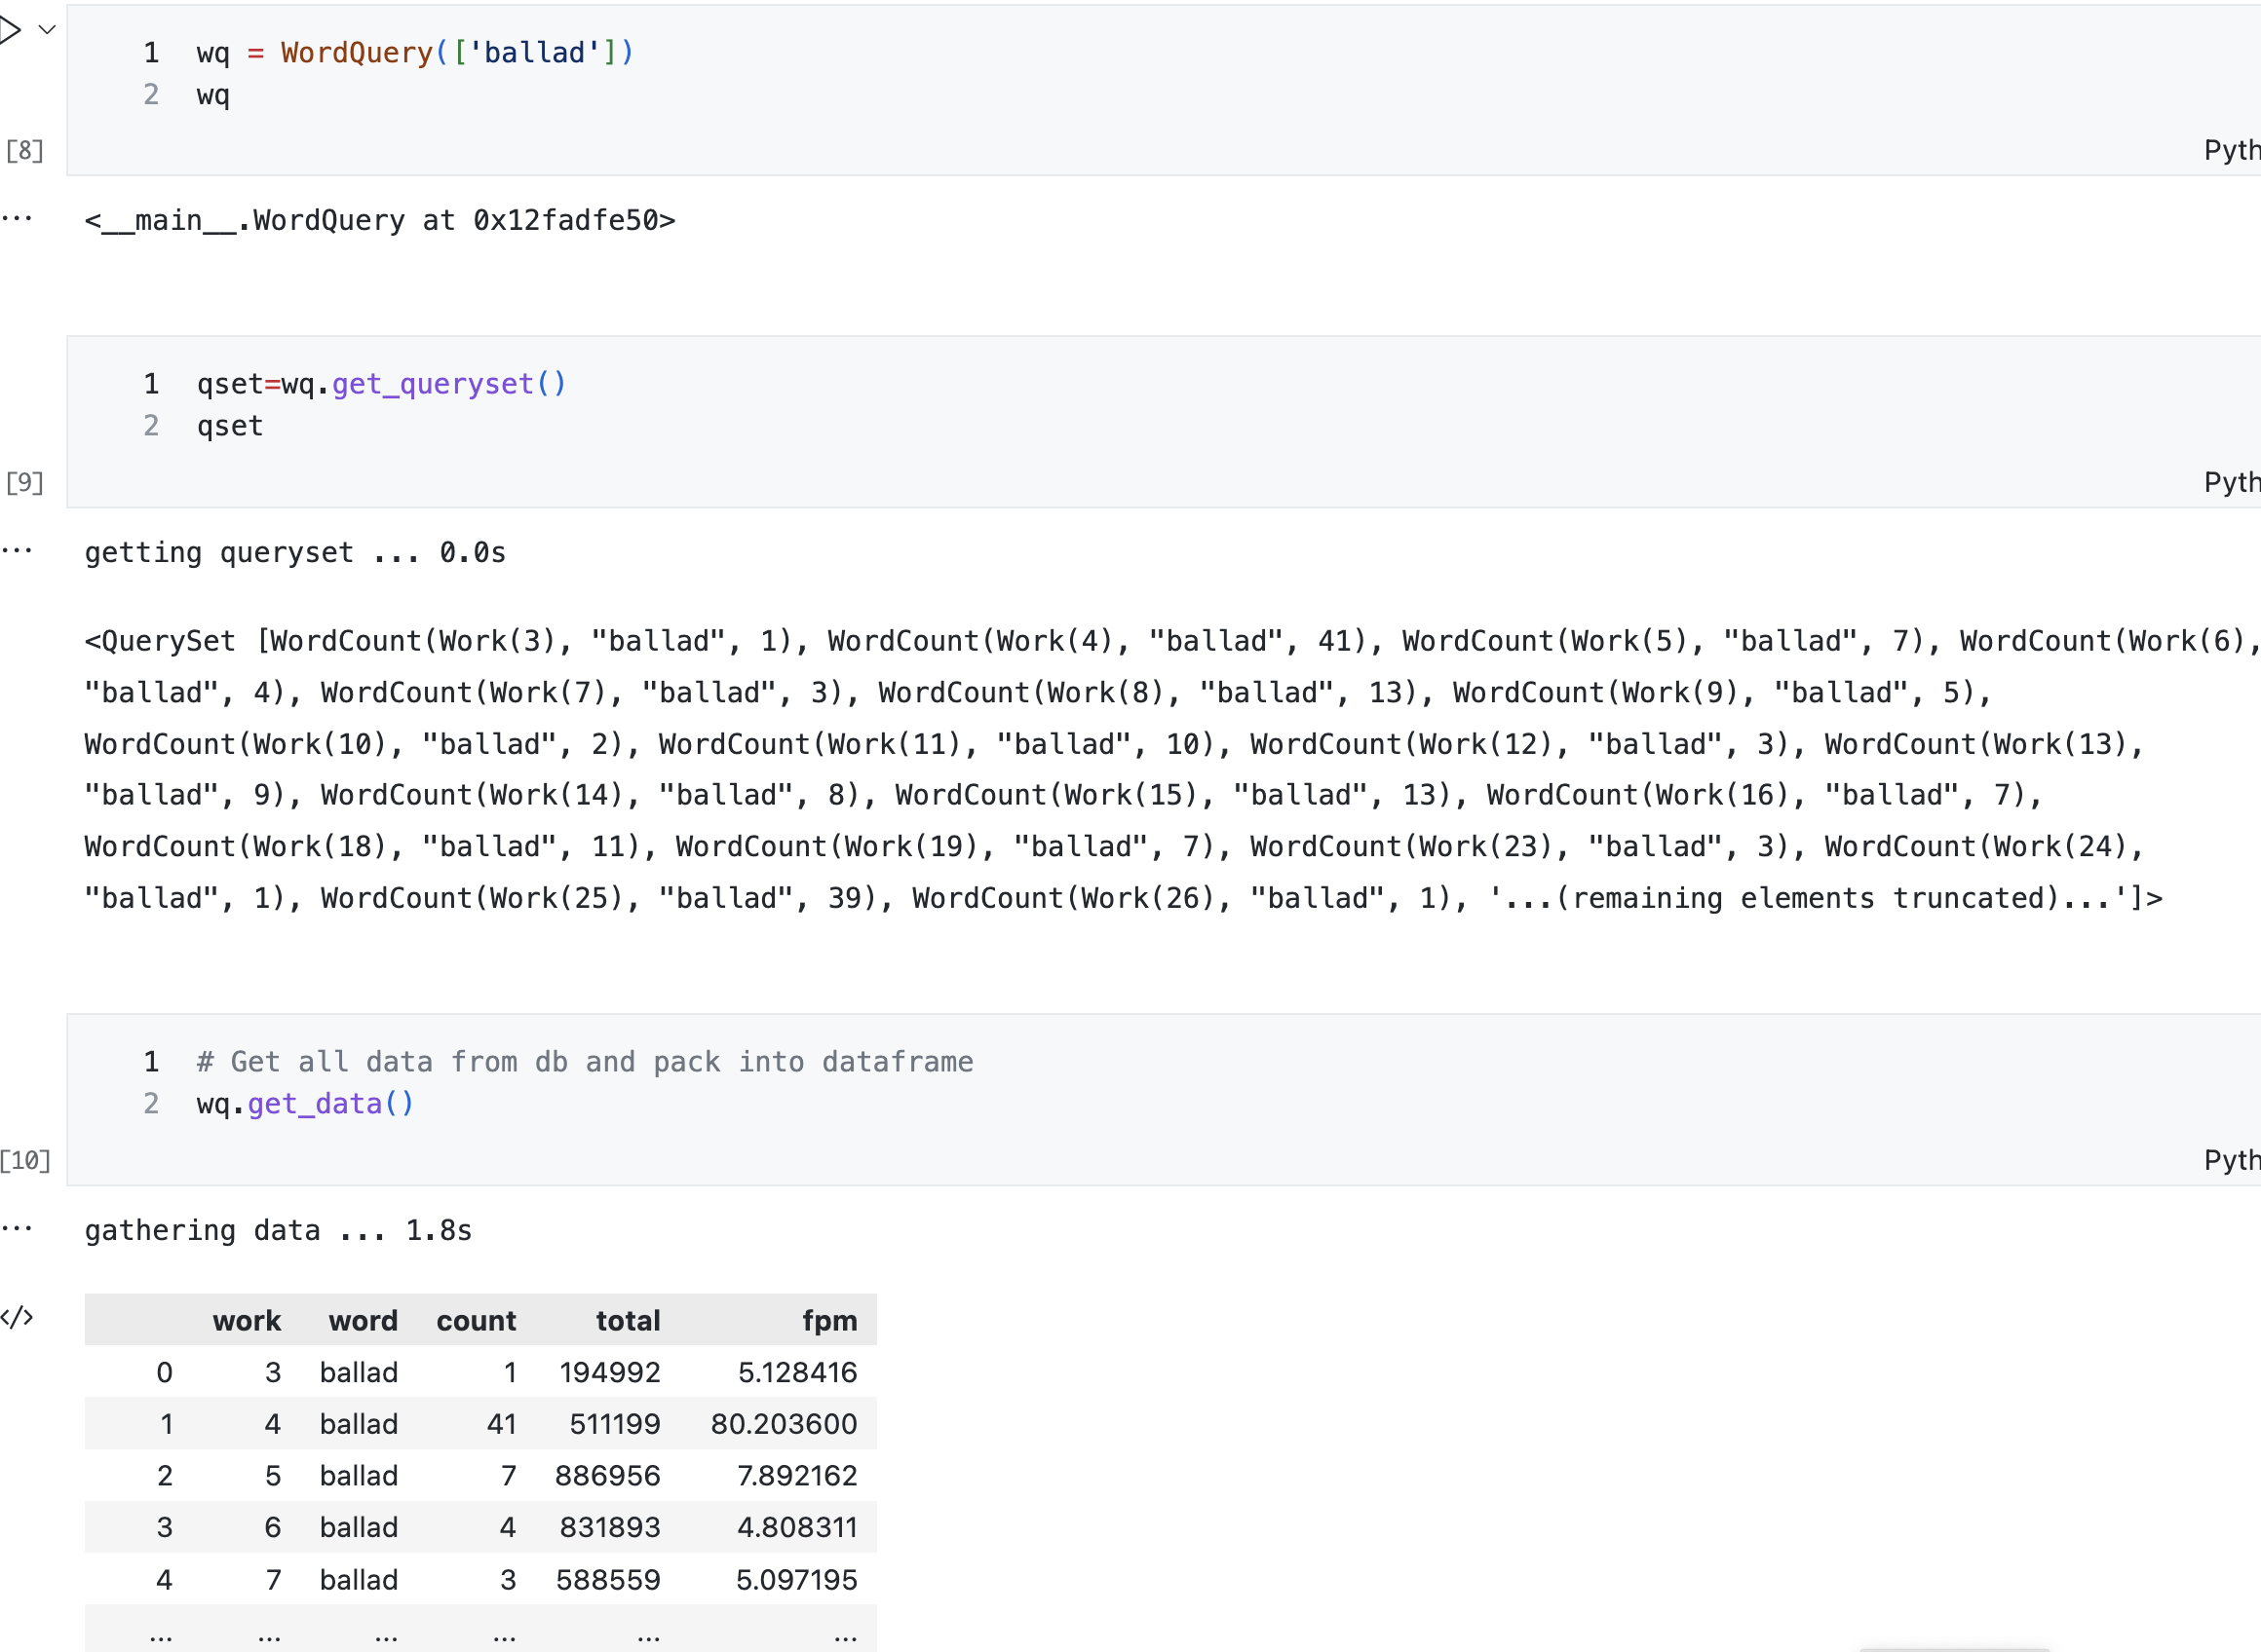The image size is (2261, 1652).
Task: Click the 'work' column header
Action: click(247, 1320)
